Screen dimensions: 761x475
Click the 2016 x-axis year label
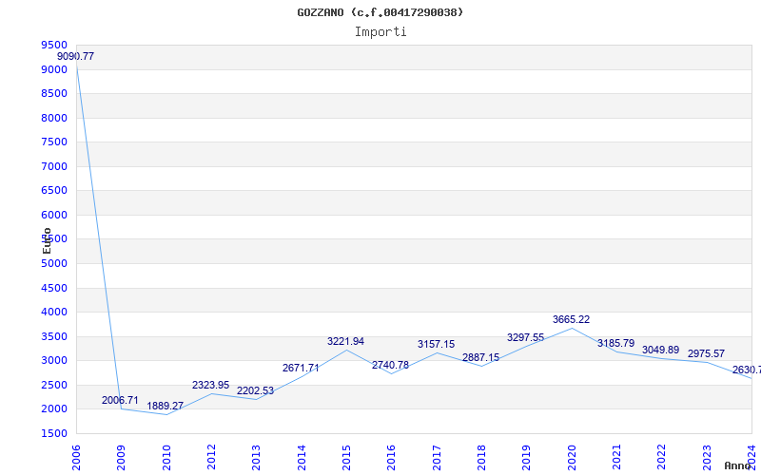[x=391, y=457]
